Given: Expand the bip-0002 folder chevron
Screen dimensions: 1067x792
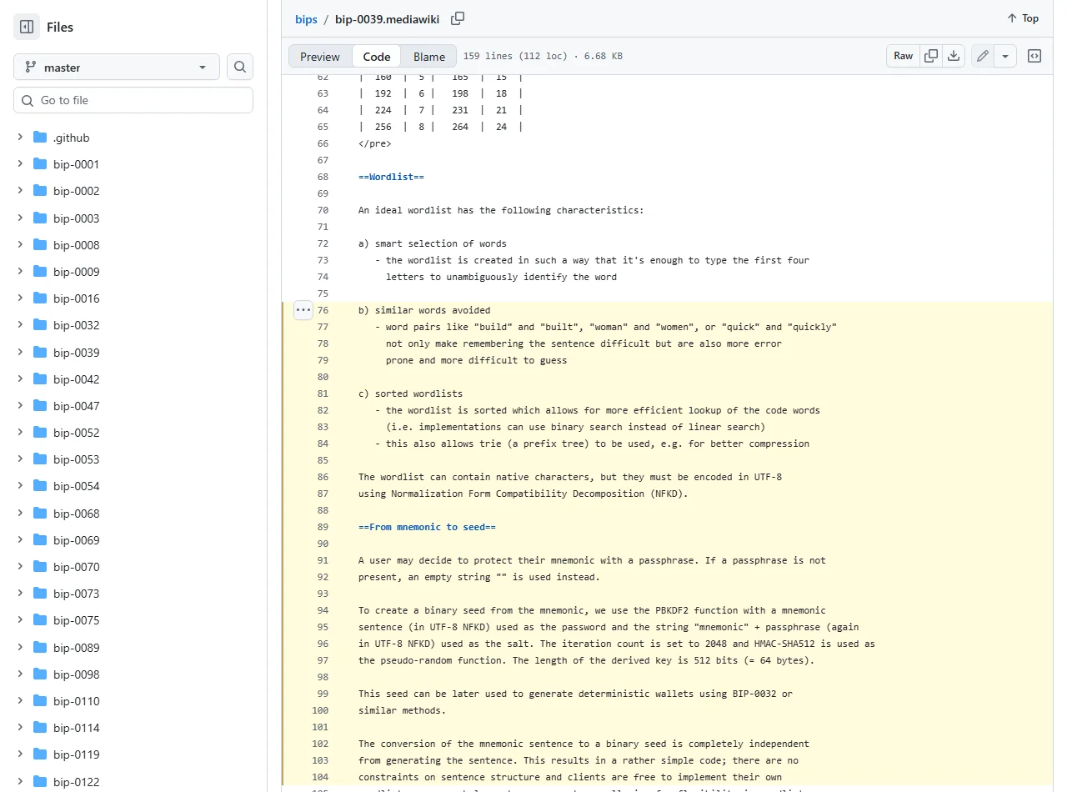Looking at the screenshot, I should [x=20, y=191].
